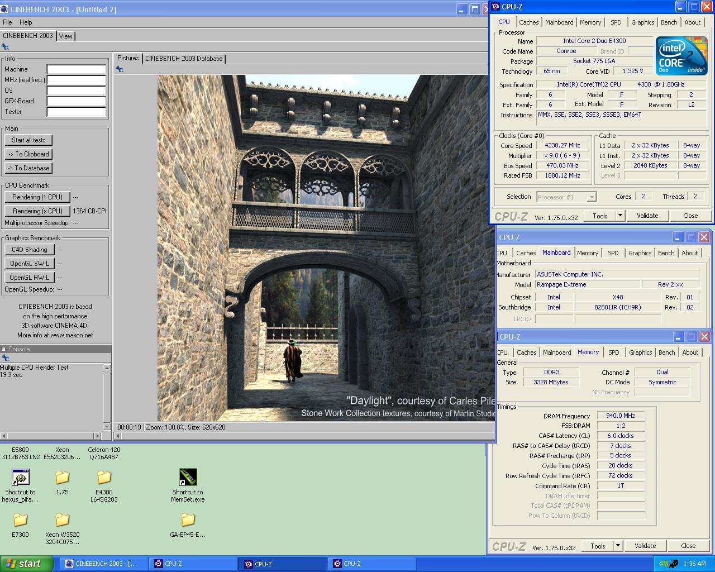Click the Intel Core 2 Duo logo
Image resolution: width=715 pixels, height=572 pixels.
click(x=681, y=55)
